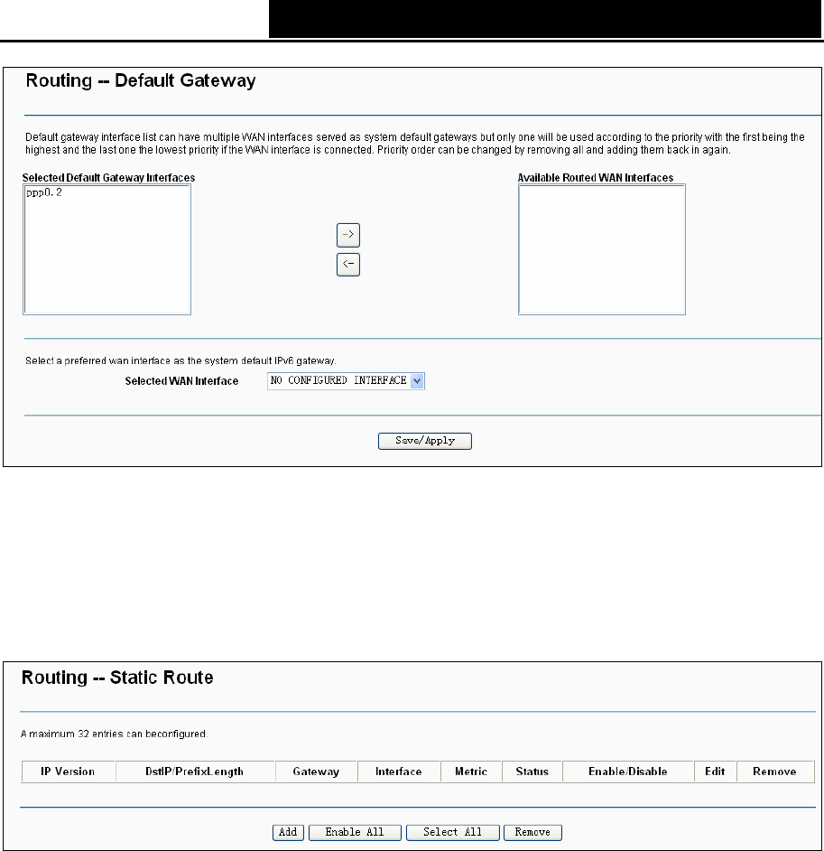Select ppp0.2 in Selected Default Gateway Interfaces
The height and width of the screenshot is (851, 824).
44,192
